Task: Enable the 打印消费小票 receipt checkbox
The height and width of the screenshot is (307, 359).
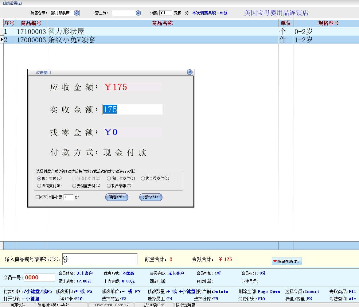Action: (x=37, y=197)
